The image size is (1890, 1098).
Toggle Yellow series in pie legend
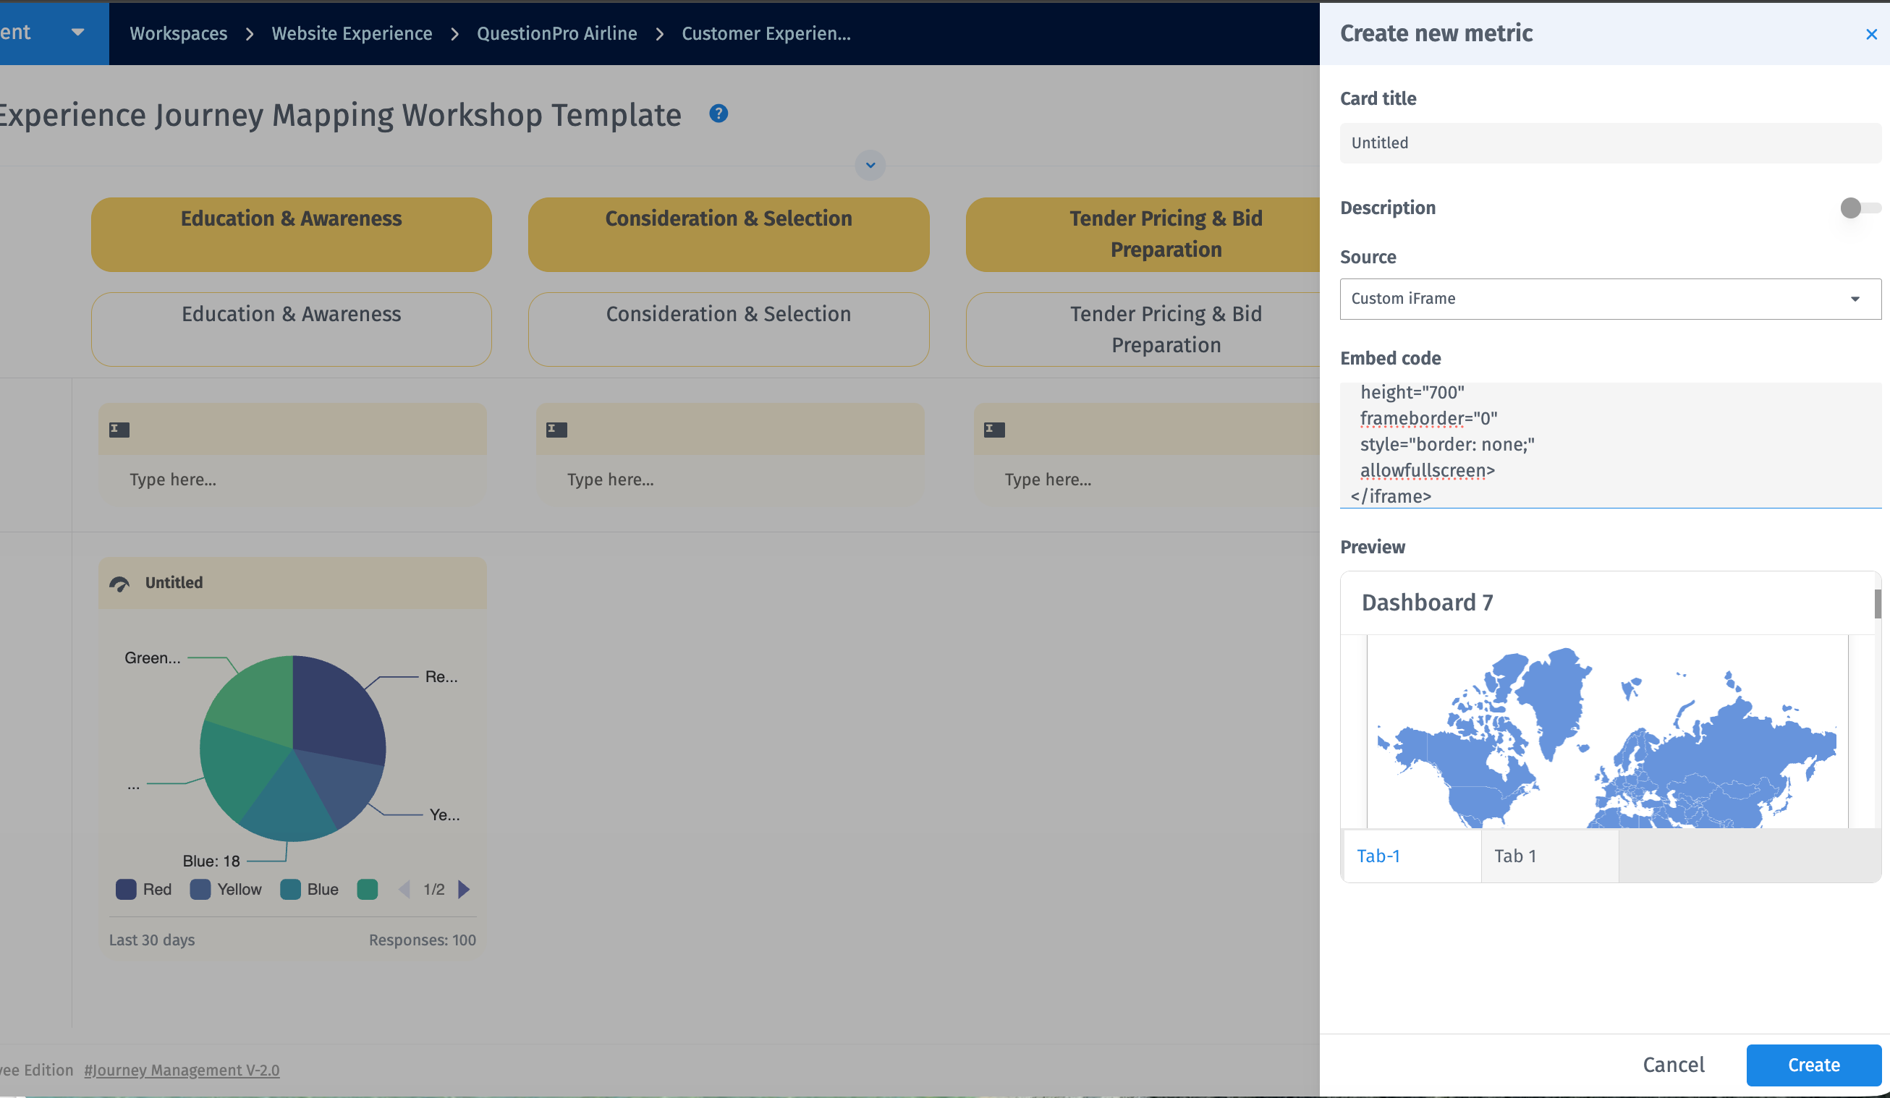(x=226, y=889)
